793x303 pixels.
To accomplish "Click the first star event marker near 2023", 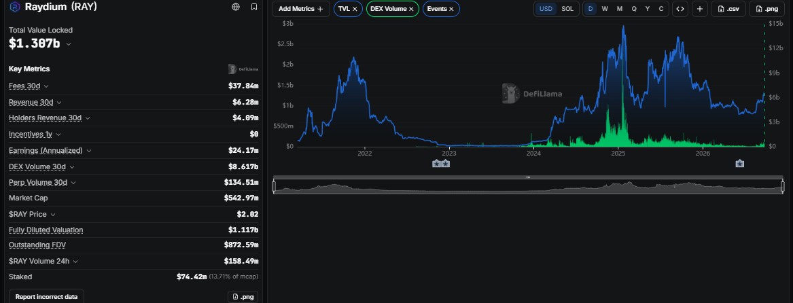I will click(x=436, y=163).
